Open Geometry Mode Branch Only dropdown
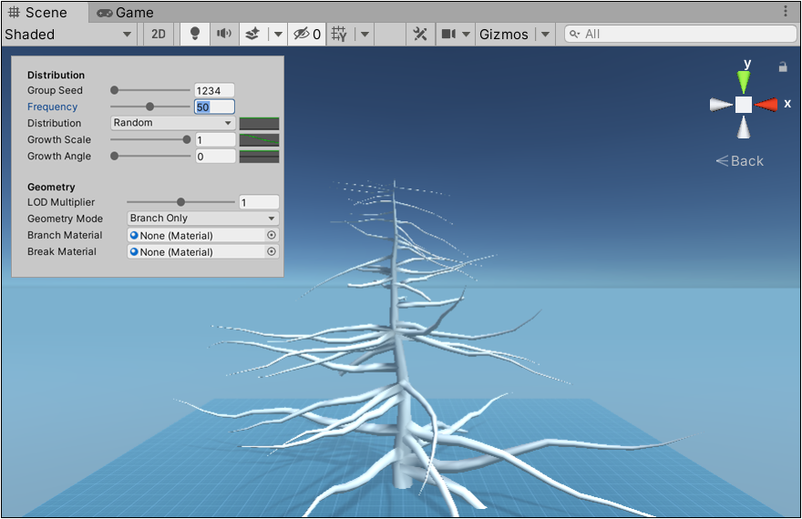Image resolution: width=802 pixels, height=519 pixels. point(202,219)
